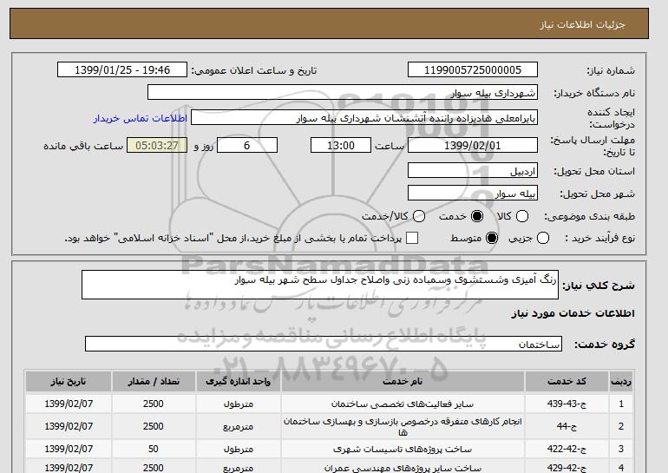Click service code ج-42-429

[x=566, y=468]
